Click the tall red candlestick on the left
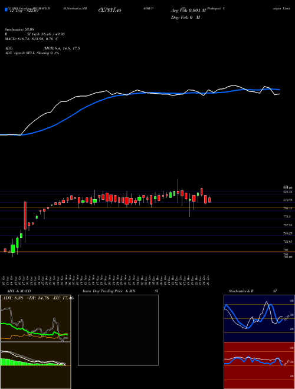The width and height of the screenshot is (295, 389). click(x=25, y=216)
